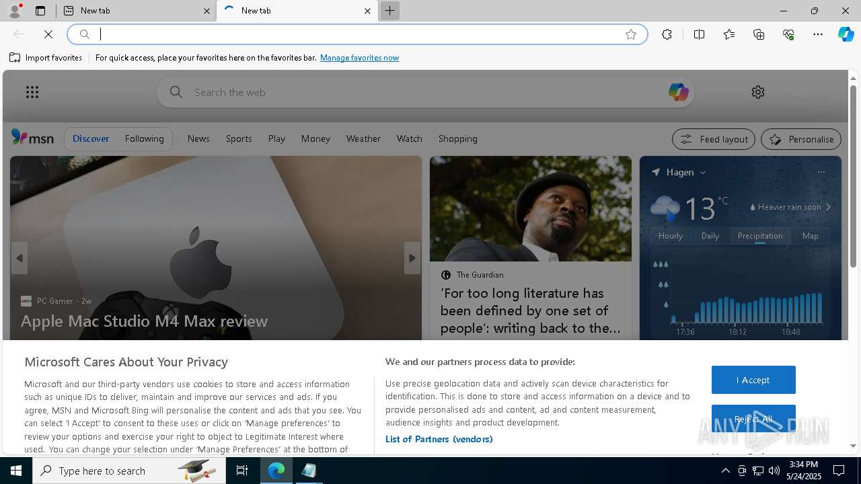Open the Money section
Image resolution: width=861 pixels, height=484 pixels.
point(315,138)
